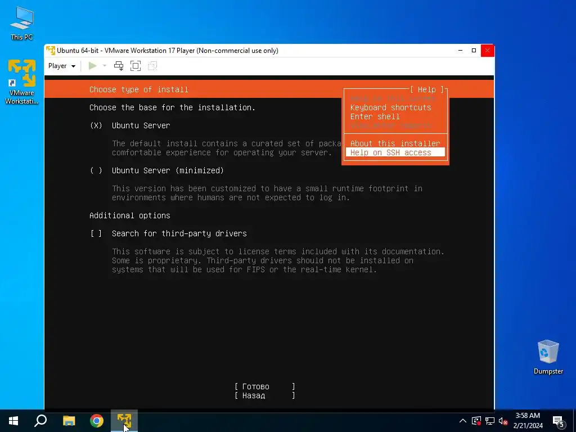
Task: Click 'Choose the base for the installation.' text
Action: coord(172,107)
